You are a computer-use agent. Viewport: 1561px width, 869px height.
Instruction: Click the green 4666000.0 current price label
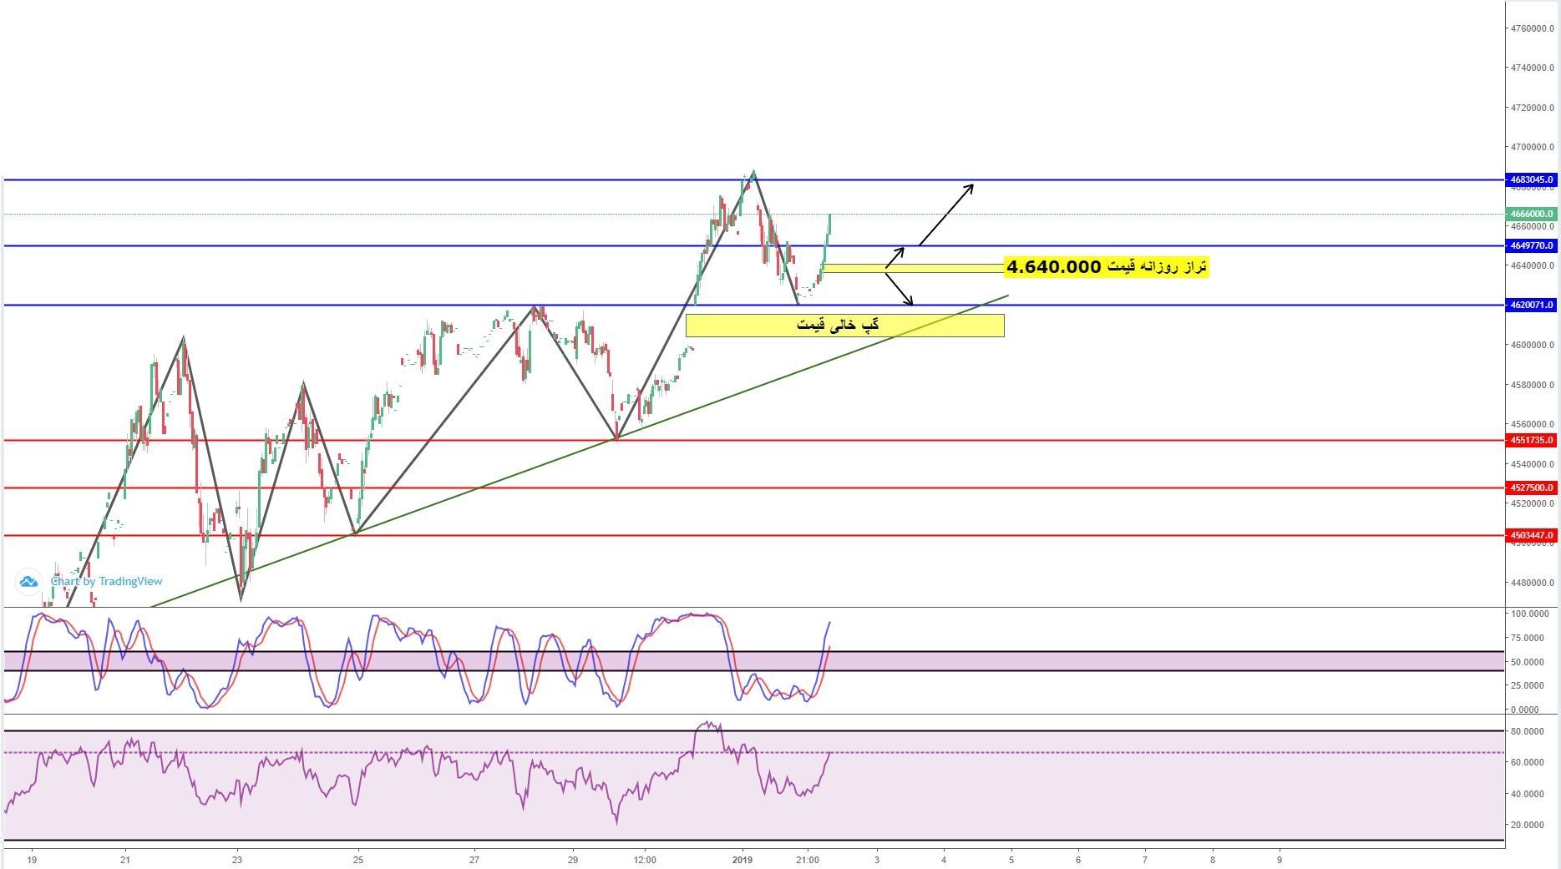click(x=1531, y=214)
